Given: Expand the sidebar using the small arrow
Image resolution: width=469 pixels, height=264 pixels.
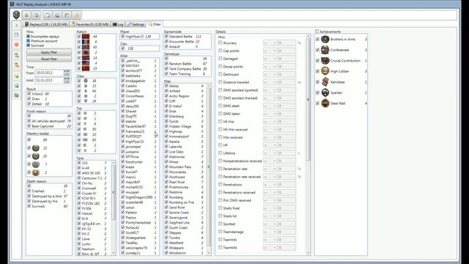Looking at the screenshot, I should click(x=16, y=26).
